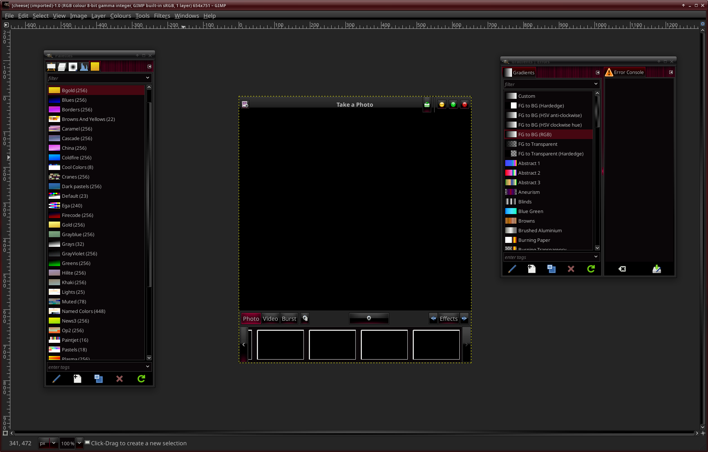Open the Layers tab in Palettes dock
The image size is (708, 452).
pos(62,67)
